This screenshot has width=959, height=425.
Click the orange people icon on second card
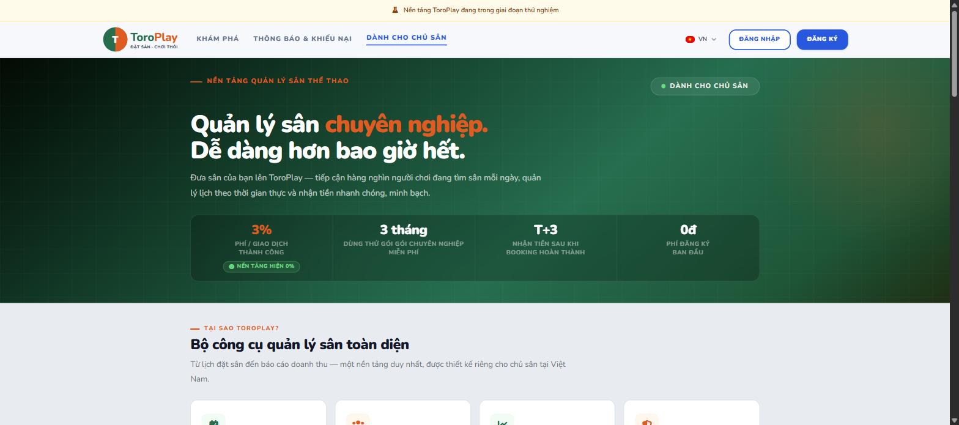358,421
